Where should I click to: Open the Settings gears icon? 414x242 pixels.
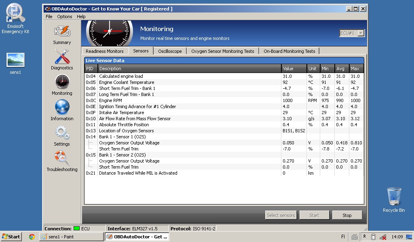[62, 132]
